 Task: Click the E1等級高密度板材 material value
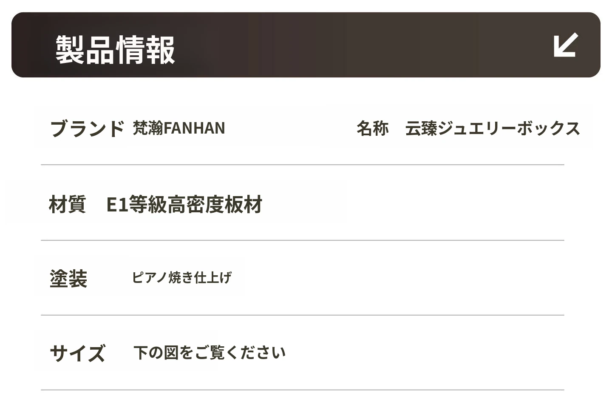coord(184,204)
